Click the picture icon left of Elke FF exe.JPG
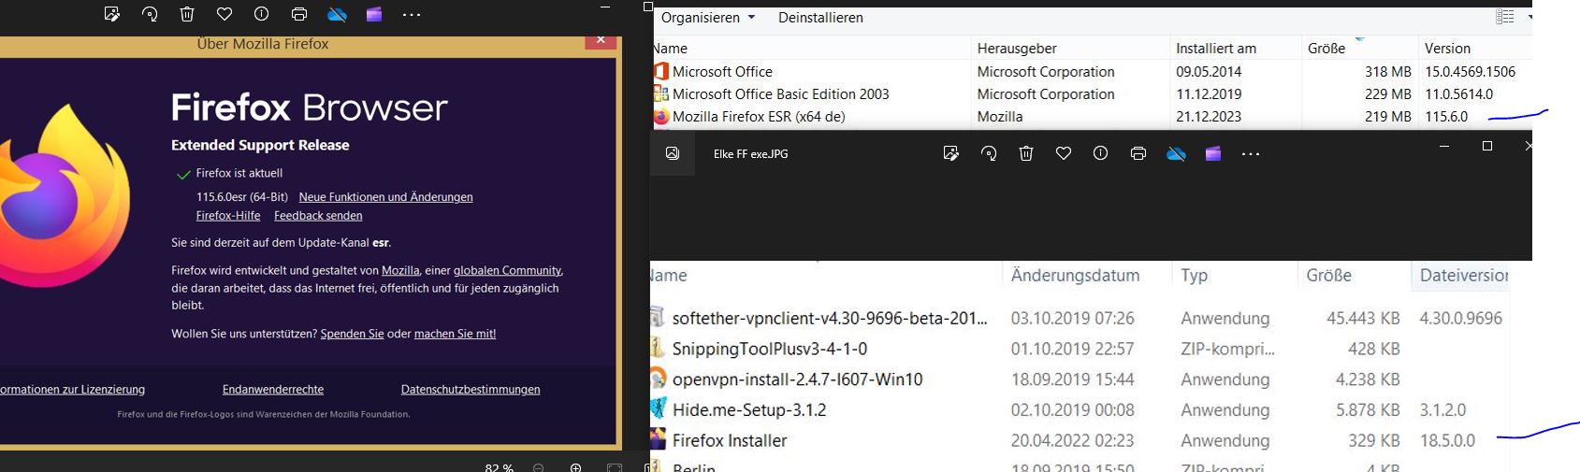The image size is (1580, 472). point(673,153)
